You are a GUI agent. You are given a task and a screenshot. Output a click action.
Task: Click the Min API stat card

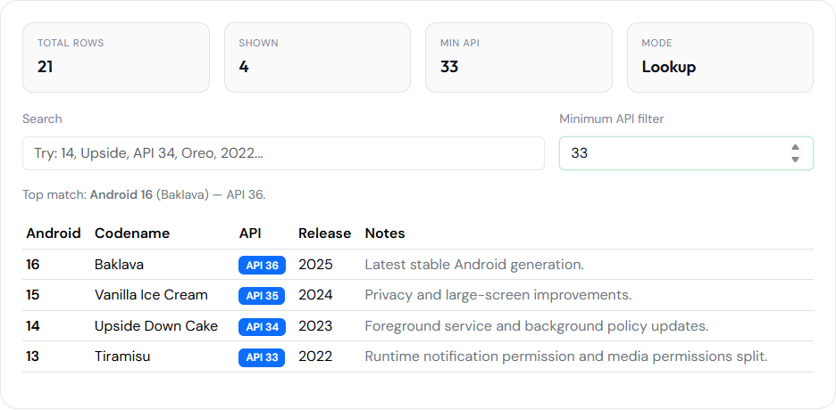pyautogui.click(x=519, y=57)
